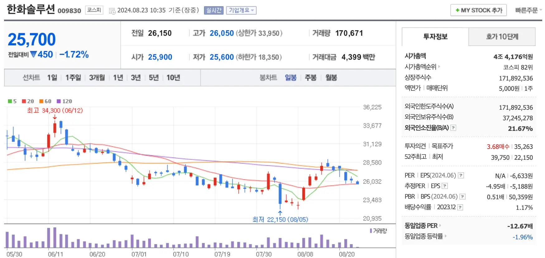This screenshot has height=258, width=545.
Task: Click the 목표주가 label
Action: (442, 146)
